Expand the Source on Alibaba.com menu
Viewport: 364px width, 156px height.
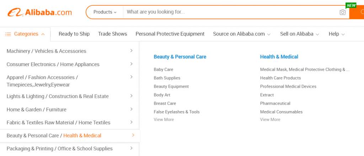tap(242, 34)
